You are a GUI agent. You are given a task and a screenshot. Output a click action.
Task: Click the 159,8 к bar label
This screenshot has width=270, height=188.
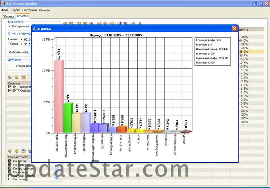pyautogui.click(x=186, y=125)
